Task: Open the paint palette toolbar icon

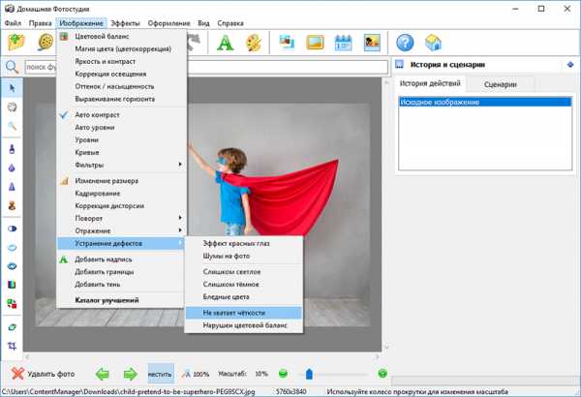Action: pos(254,43)
